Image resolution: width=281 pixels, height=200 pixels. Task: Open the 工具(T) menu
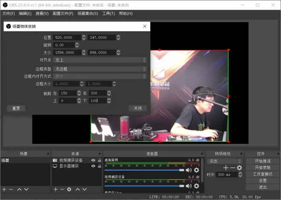(x=109, y=14)
